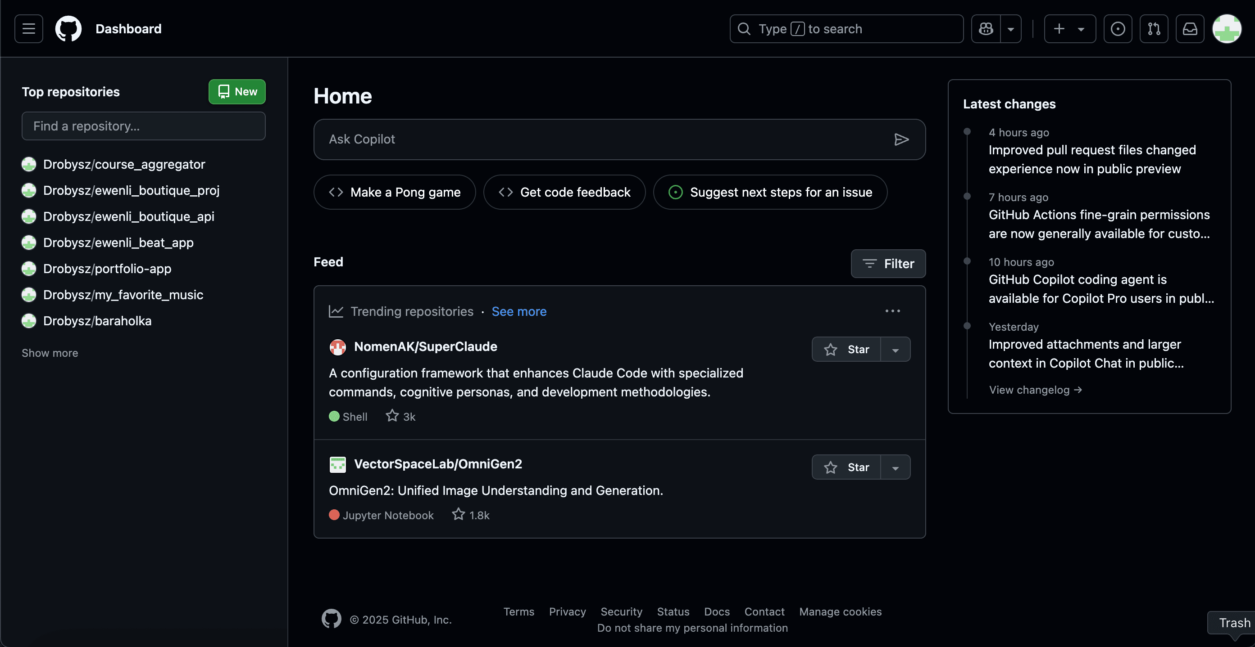Open Drobysz/portfolio-app repository

pyautogui.click(x=107, y=269)
